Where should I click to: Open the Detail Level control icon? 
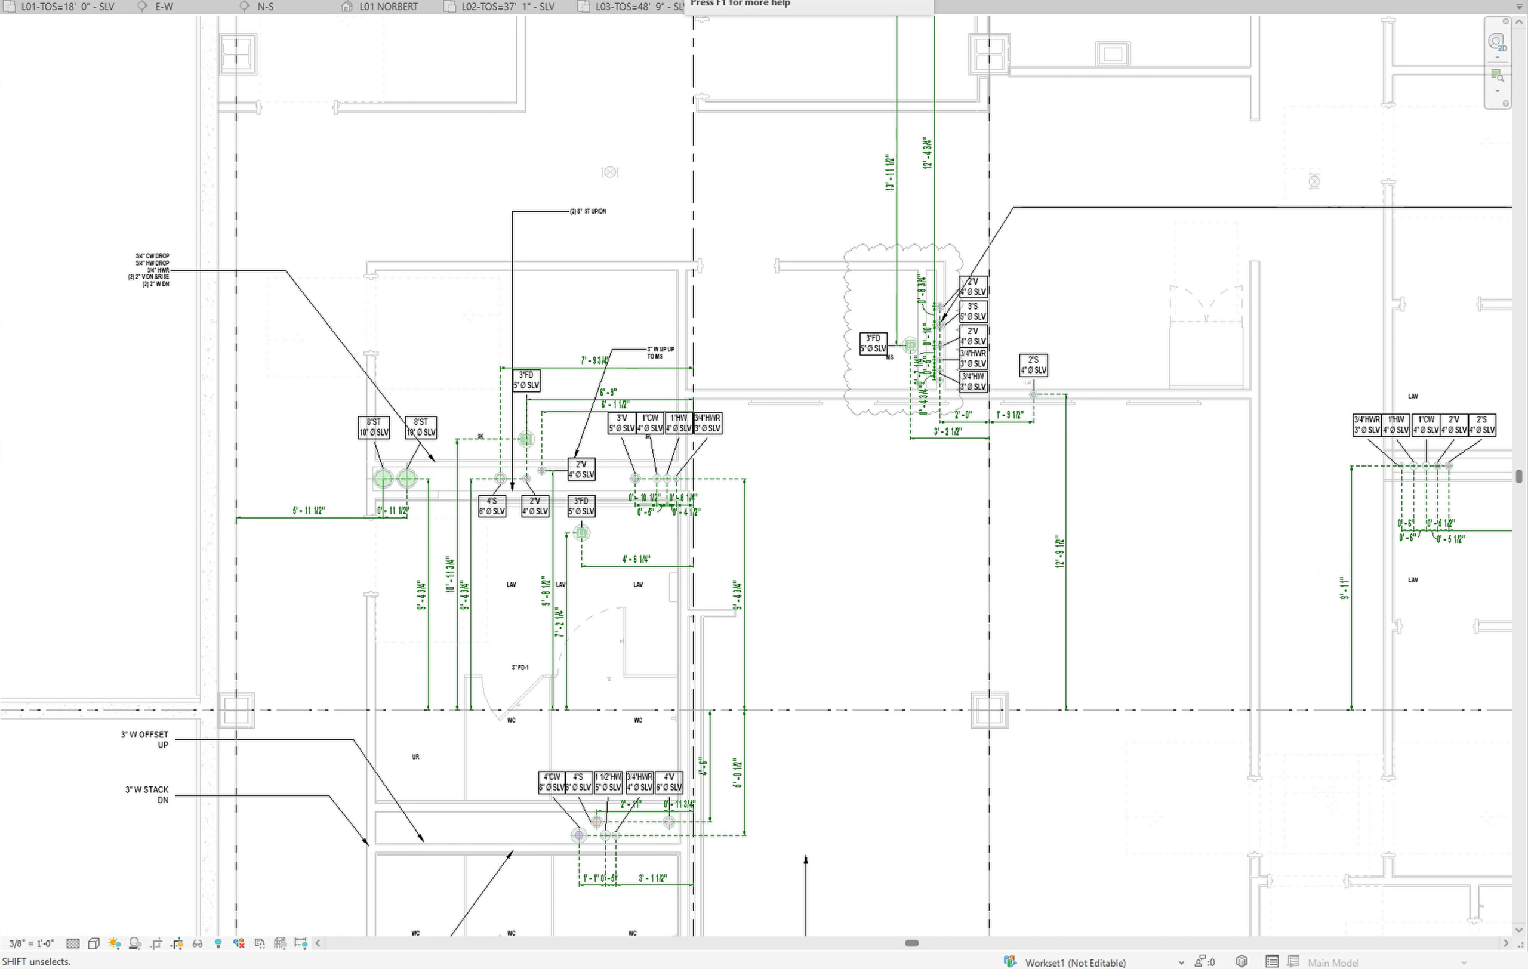tap(73, 943)
